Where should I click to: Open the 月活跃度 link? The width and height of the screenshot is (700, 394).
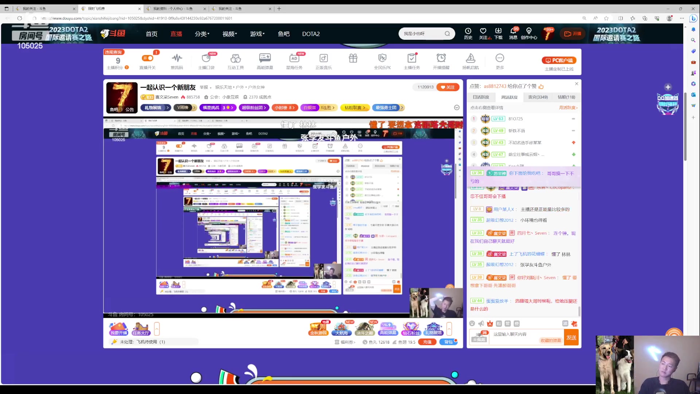tap(568, 108)
